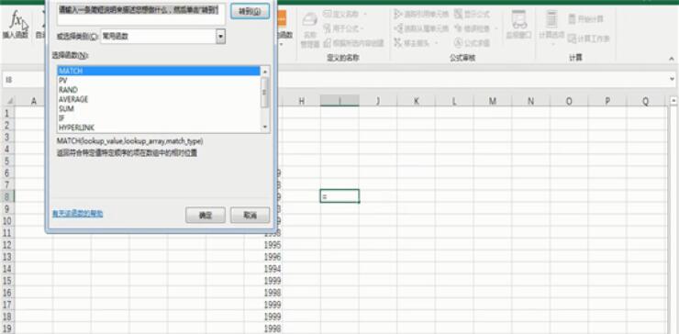Viewport: 679px width, 334px height.
Task: Click the function search description box
Action: click(141, 14)
